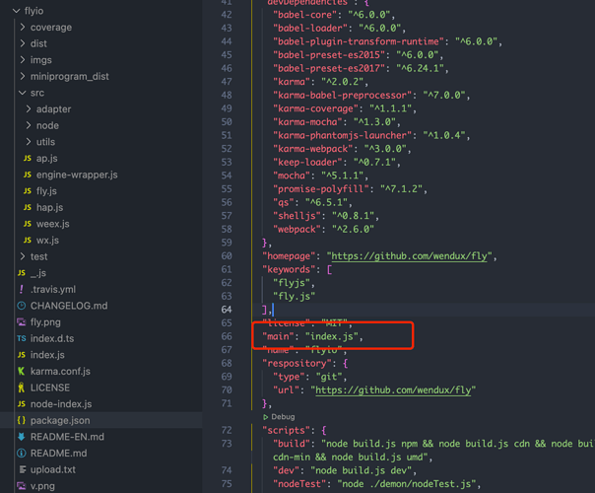
Task: Click the JS icon of weex.js
Action: tap(28, 224)
